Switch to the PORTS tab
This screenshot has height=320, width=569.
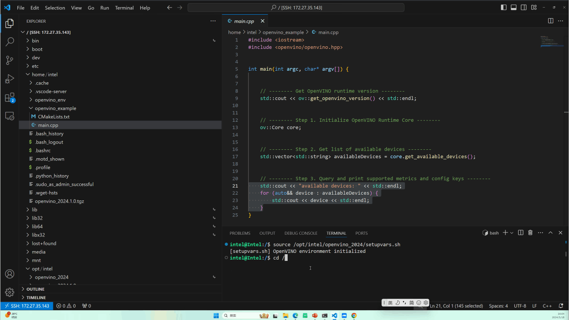tap(361, 233)
